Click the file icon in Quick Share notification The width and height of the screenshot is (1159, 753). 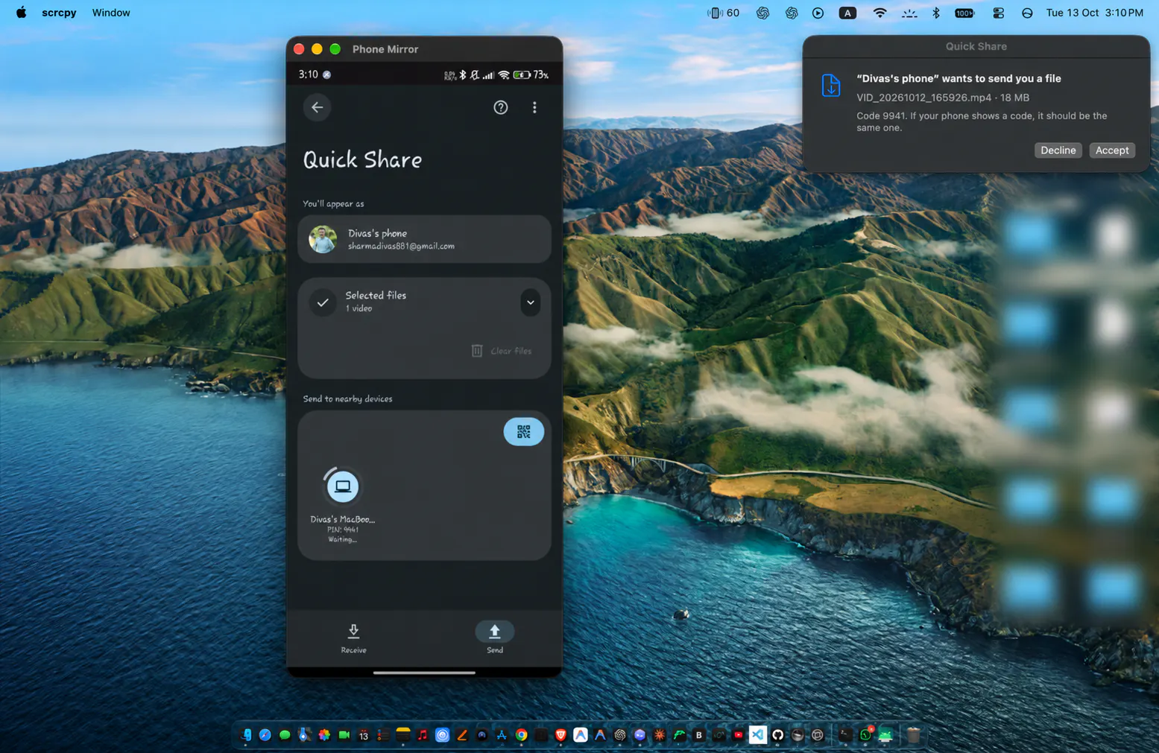[x=831, y=85]
